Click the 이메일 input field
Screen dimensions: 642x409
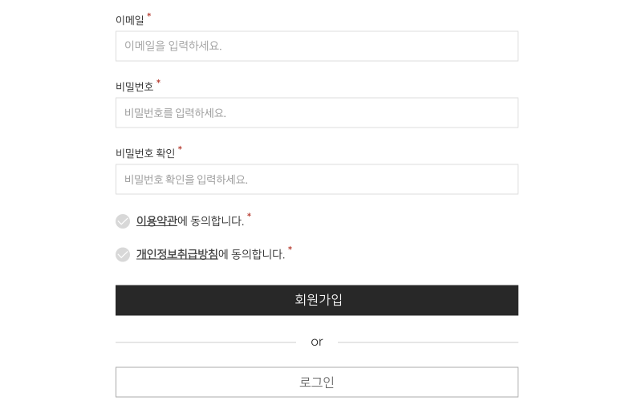(316, 47)
